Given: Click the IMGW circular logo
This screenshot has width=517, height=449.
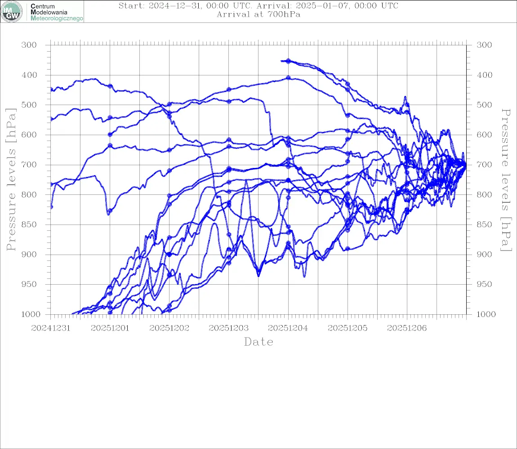Looking at the screenshot, I should tap(12, 12).
